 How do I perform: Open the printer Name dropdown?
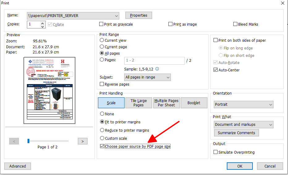click(x=116, y=15)
